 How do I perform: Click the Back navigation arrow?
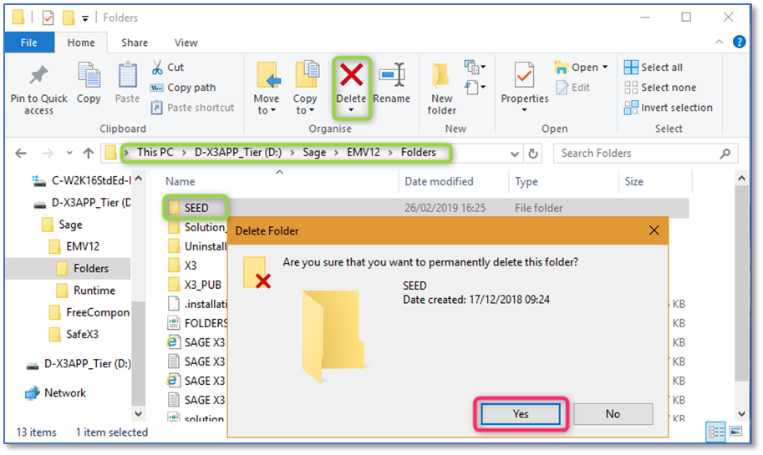(21, 154)
